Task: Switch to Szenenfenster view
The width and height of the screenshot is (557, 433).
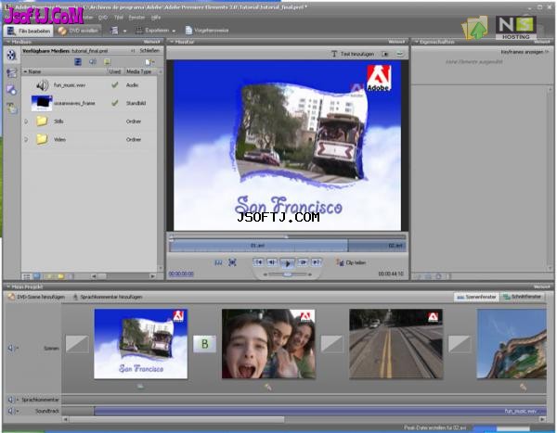Action: 476,297
